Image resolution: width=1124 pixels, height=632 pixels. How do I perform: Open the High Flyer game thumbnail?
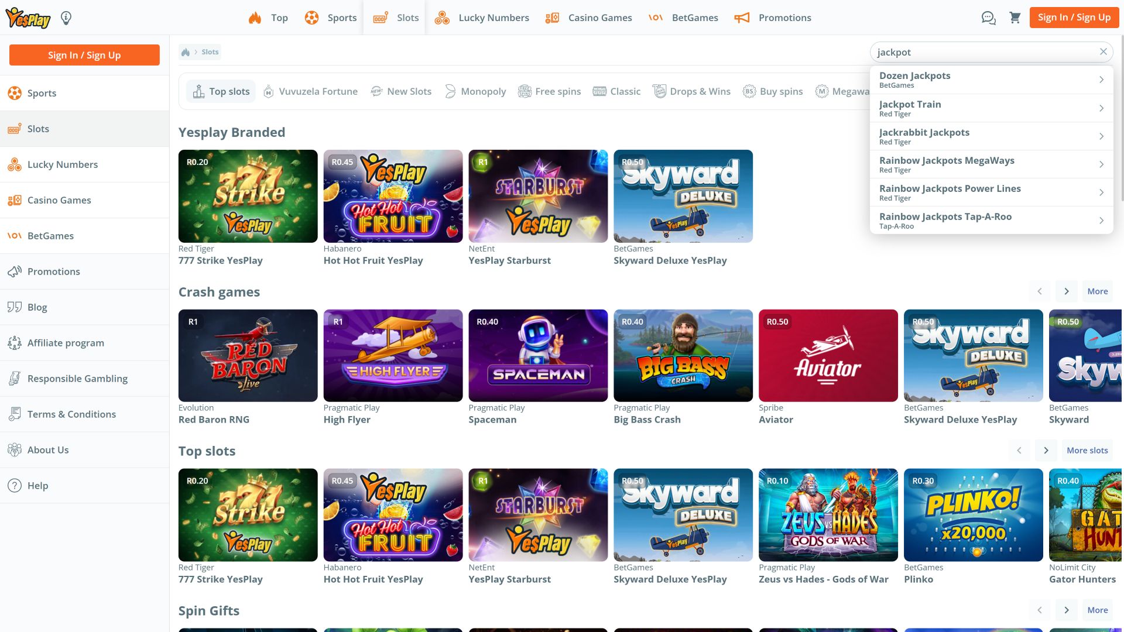393,355
